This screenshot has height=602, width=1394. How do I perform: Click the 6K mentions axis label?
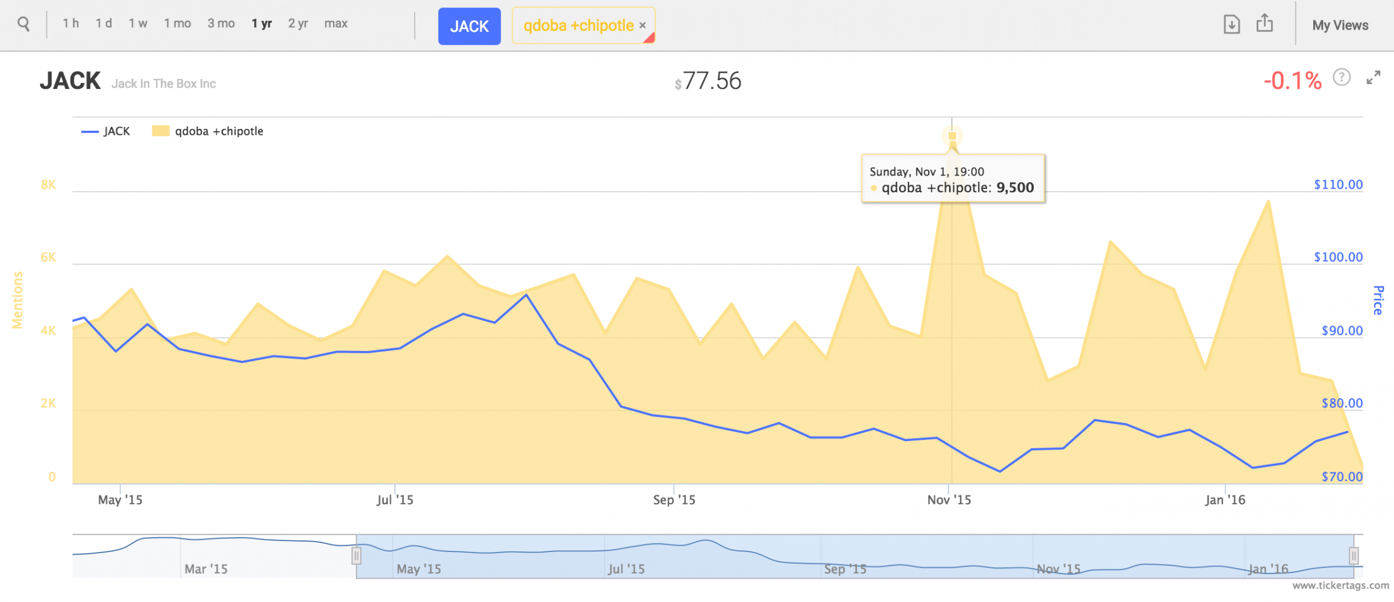click(x=48, y=257)
